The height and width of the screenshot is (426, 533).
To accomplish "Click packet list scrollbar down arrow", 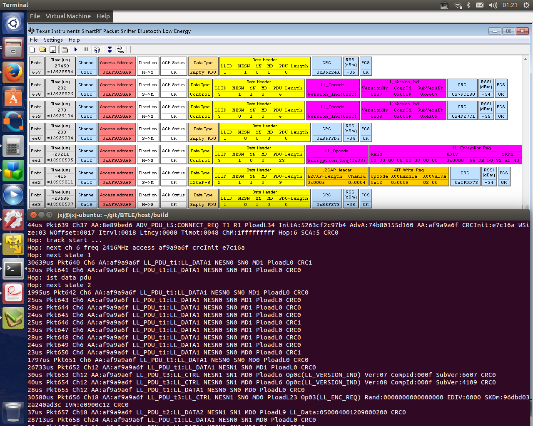I will [x=525, y=206].
